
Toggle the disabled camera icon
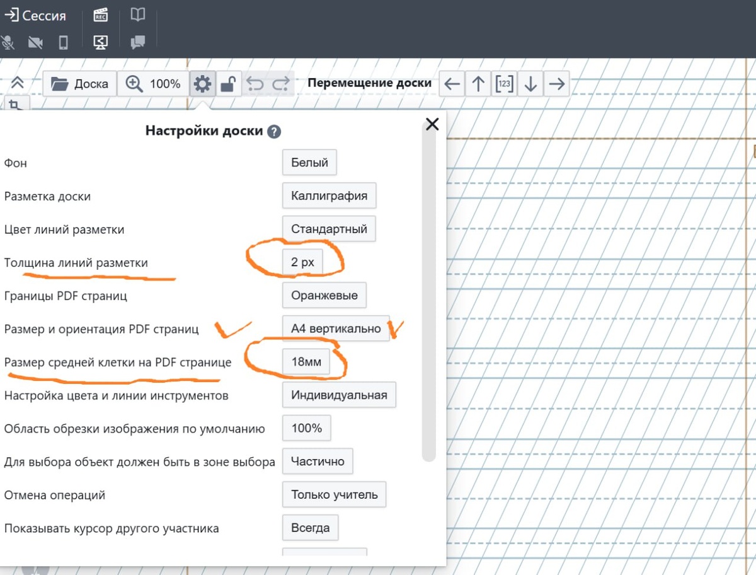click(x=35, y=42)
